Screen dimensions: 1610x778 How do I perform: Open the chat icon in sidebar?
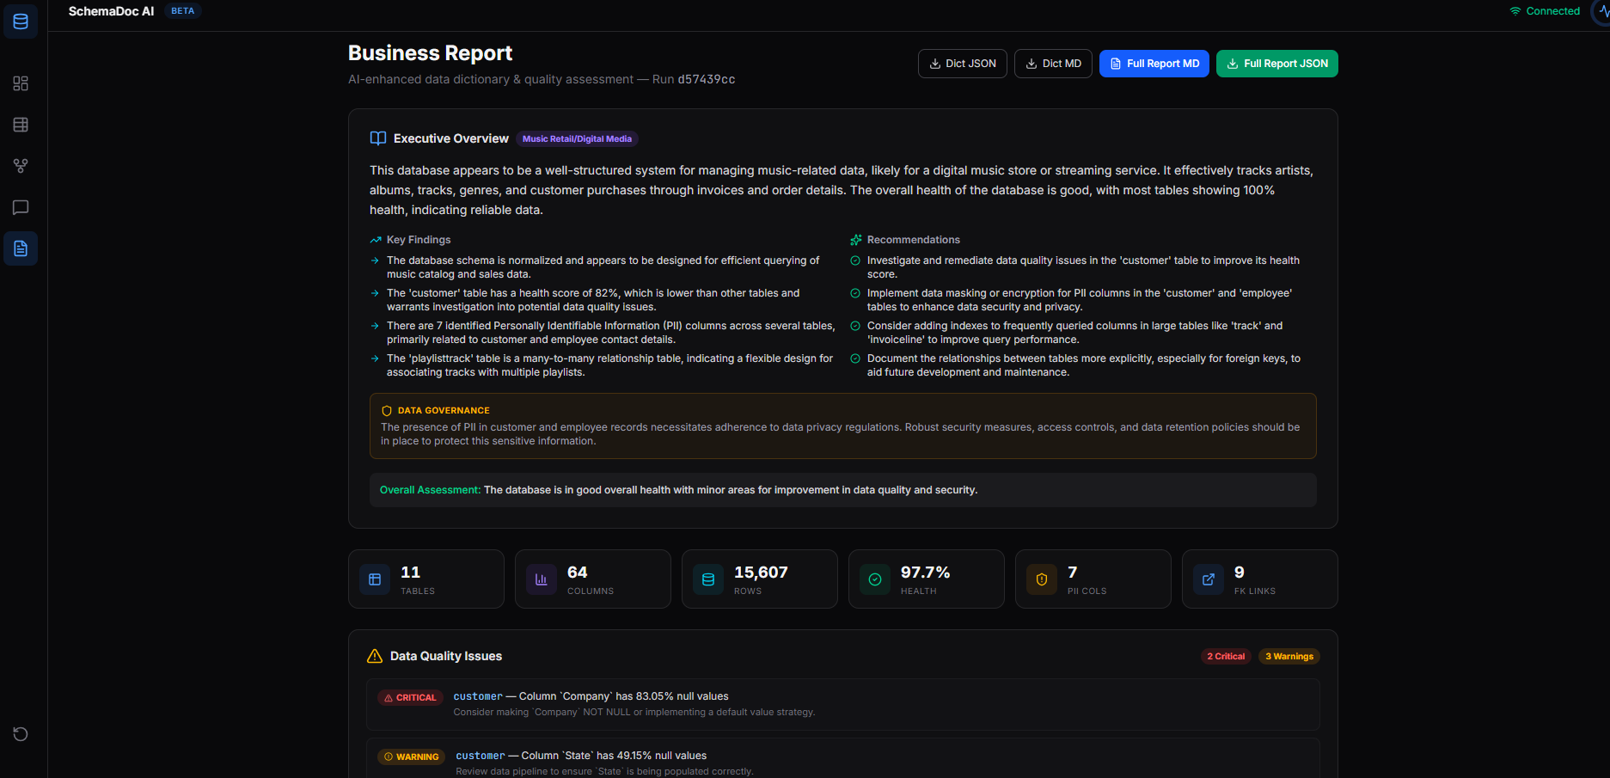(21, 207)
